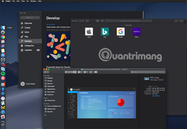This screenshot has width=187, height=129.
Task: Click Safari share button in toolbar
Action: (176, 21)
